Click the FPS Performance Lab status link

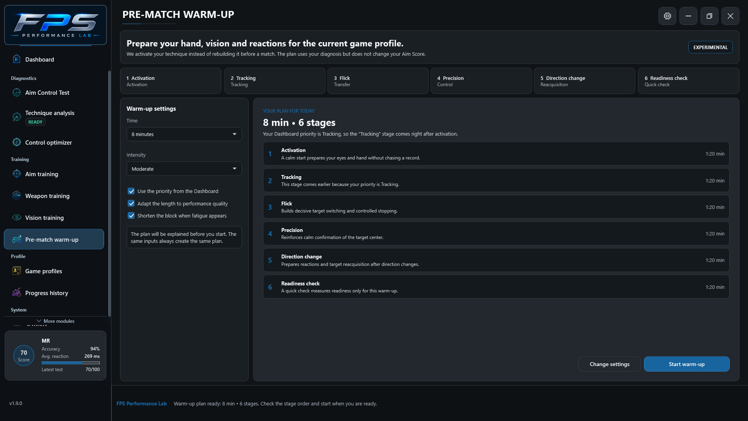tap(141, 404)
